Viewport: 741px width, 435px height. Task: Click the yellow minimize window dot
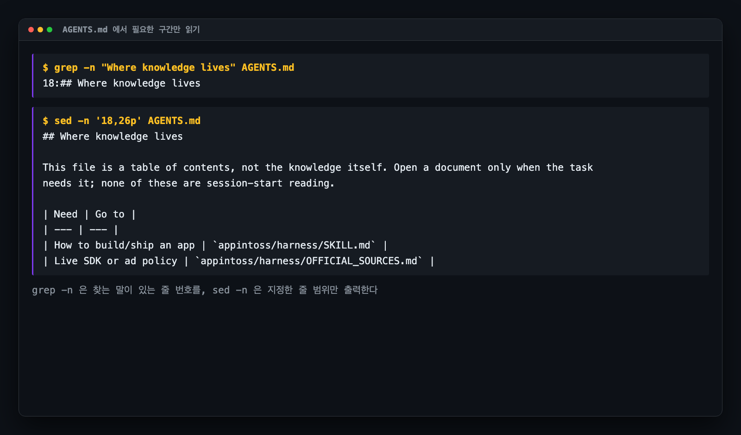40,30
